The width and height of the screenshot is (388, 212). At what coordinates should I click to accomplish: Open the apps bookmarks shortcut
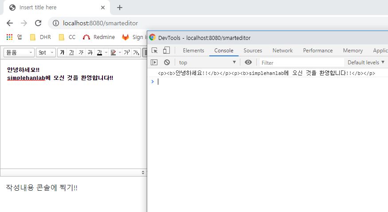(14, 37)
